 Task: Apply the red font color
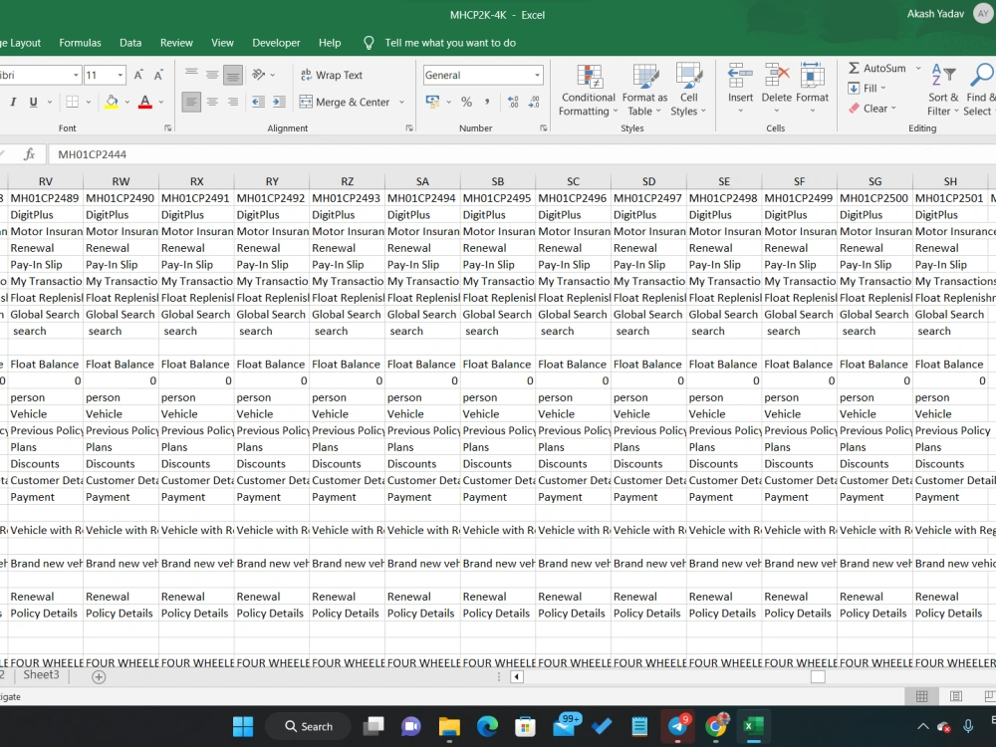(145, 102)
